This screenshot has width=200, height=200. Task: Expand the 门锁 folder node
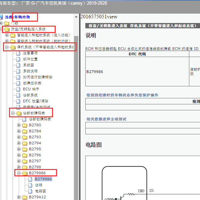[x=1, y=23]
